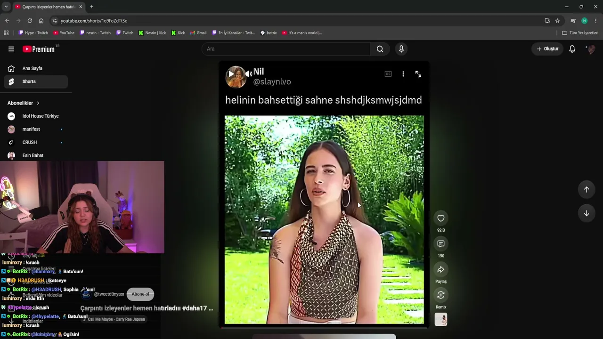
Task: Open the Kick bookmark
Action: point(178,33)
